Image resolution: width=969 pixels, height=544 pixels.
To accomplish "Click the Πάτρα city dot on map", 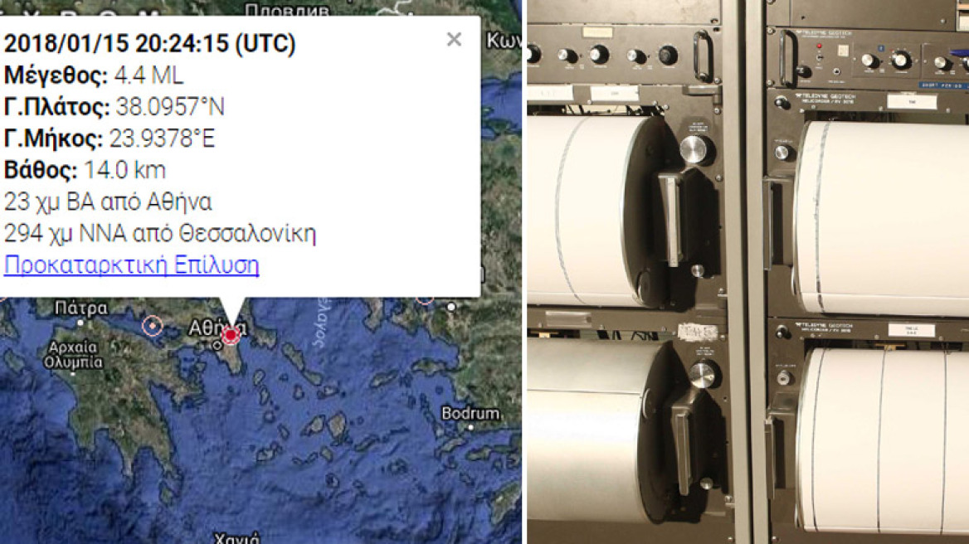I will tap(80, 323).
